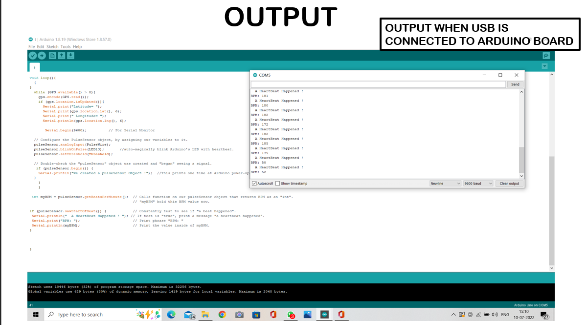Click the Verify sketch checkmark icon

33,56
